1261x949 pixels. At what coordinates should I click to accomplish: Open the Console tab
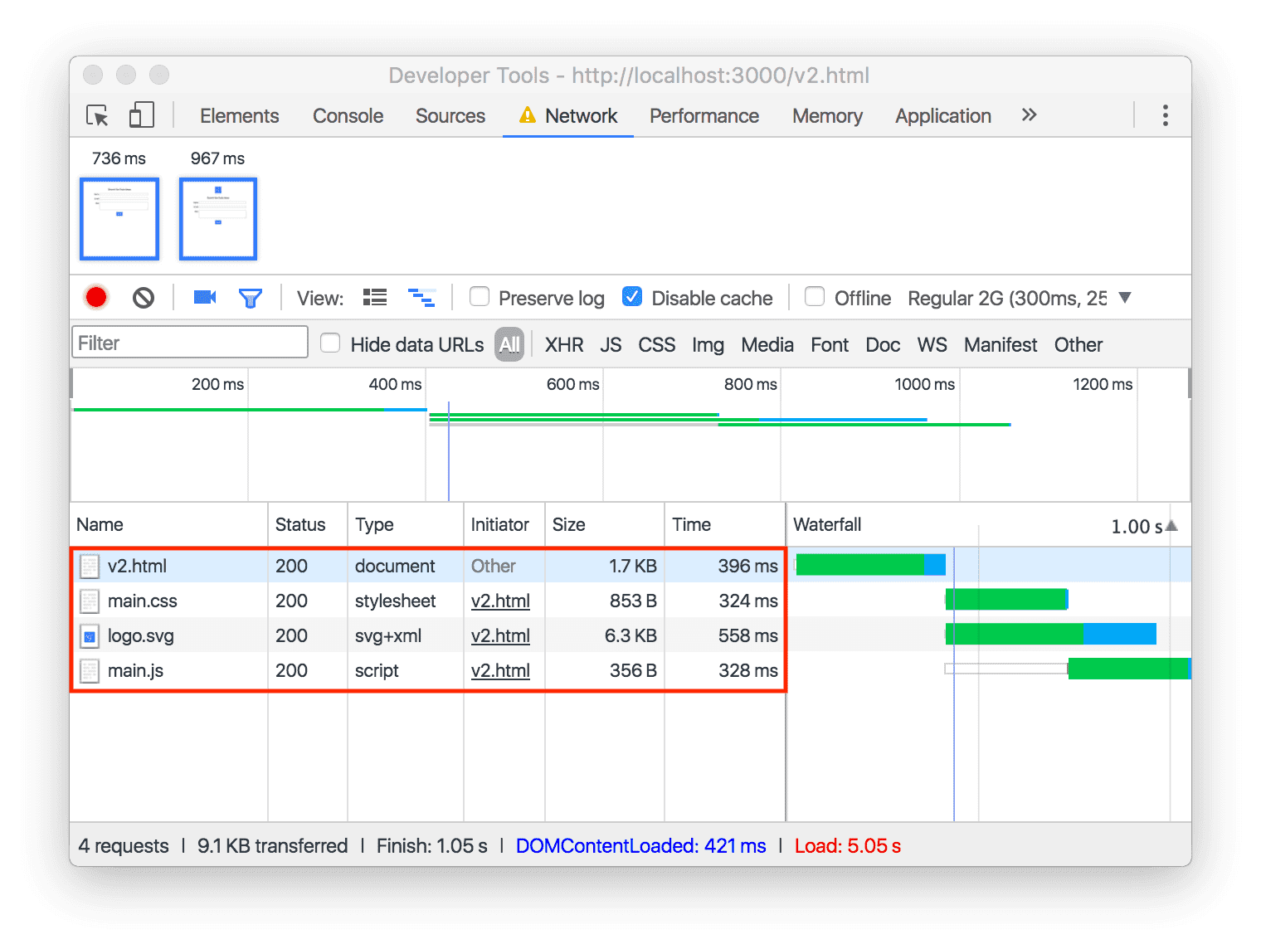click(347, 115)
